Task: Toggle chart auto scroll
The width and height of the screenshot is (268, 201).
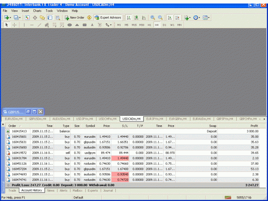Action: click(x=169, y=18)
